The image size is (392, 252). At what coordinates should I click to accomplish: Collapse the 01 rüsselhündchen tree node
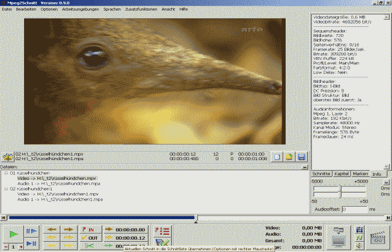6,173
